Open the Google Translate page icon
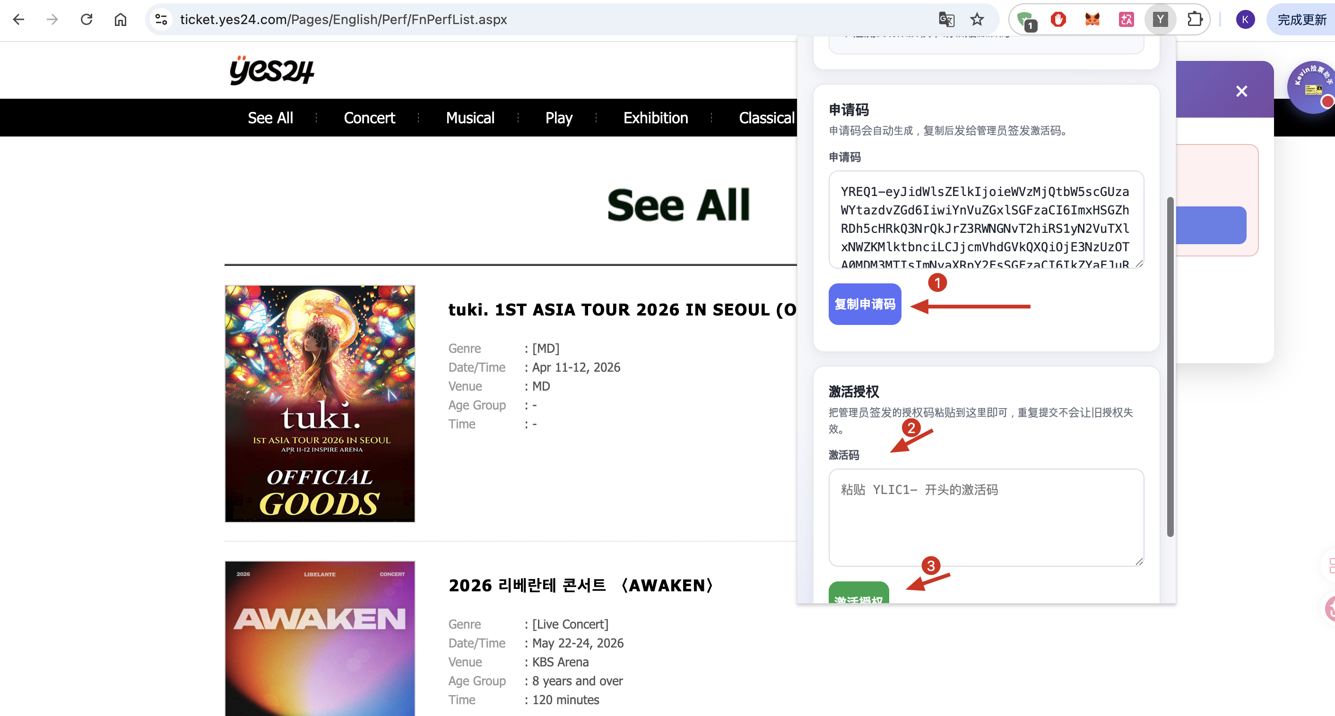 click(x=946, y=20)
